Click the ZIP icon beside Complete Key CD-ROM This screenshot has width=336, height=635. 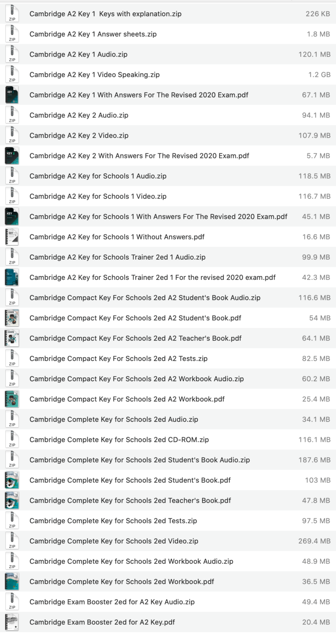[12, 439]
